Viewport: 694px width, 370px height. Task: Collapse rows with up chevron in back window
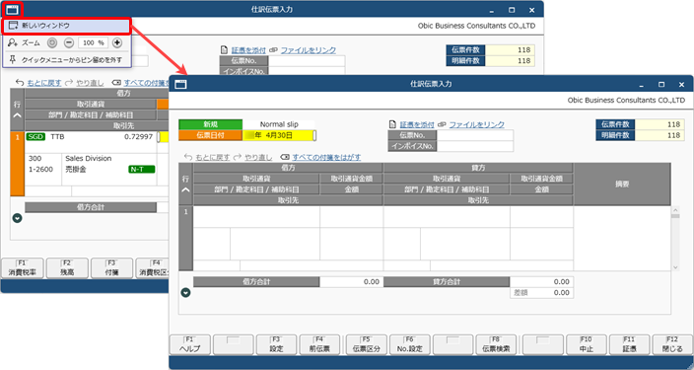[18, 115]
